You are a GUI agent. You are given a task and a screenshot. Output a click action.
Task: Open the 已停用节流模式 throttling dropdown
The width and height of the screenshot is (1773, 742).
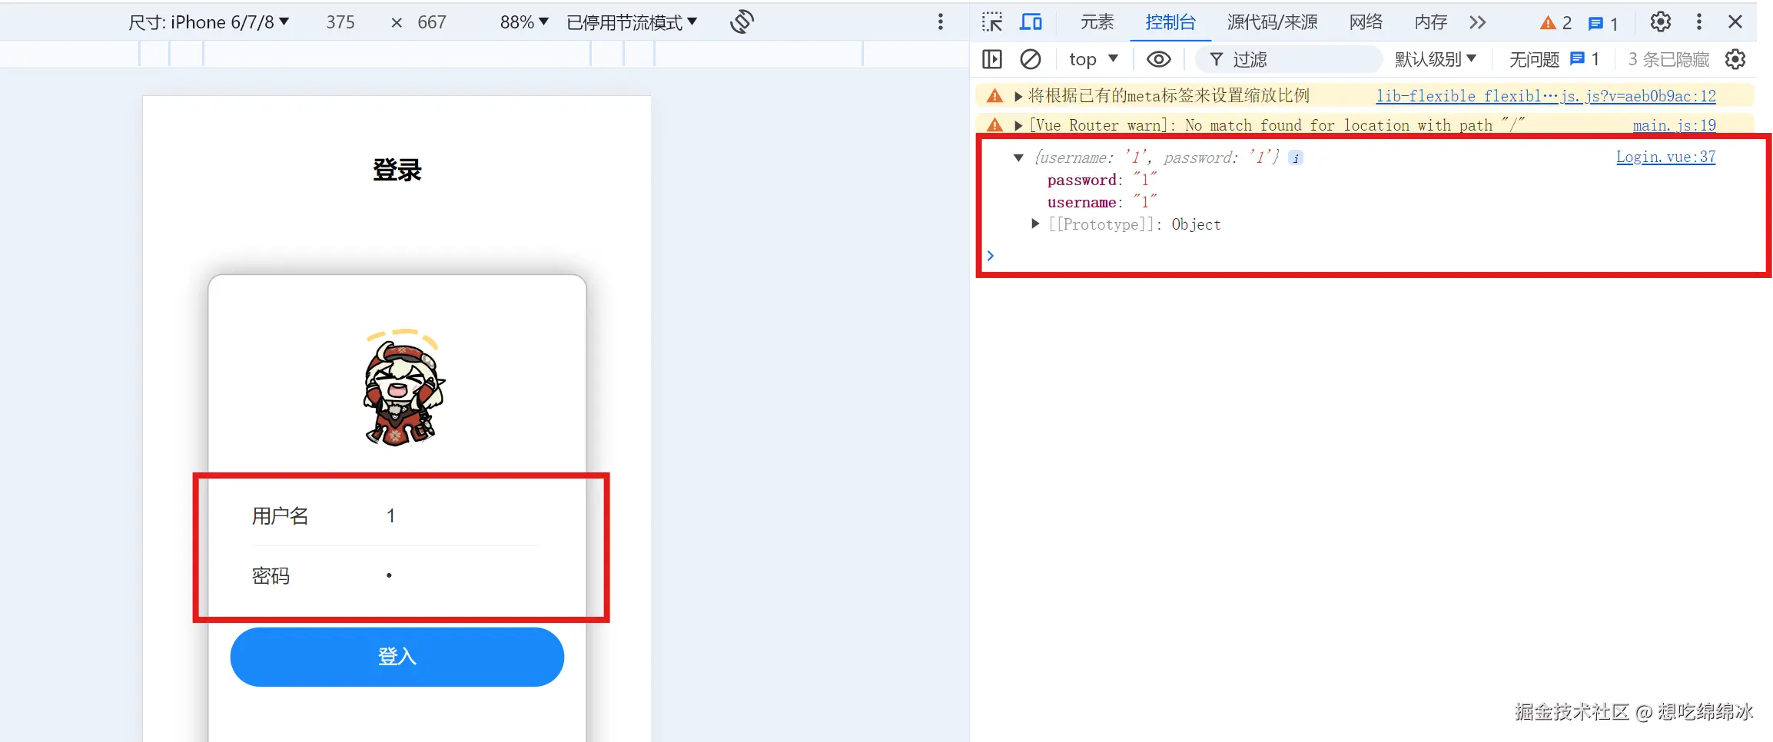click(630, 22)
